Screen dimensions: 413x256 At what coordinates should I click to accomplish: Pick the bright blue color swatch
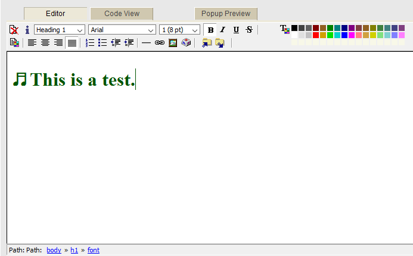tap(344, 35)
